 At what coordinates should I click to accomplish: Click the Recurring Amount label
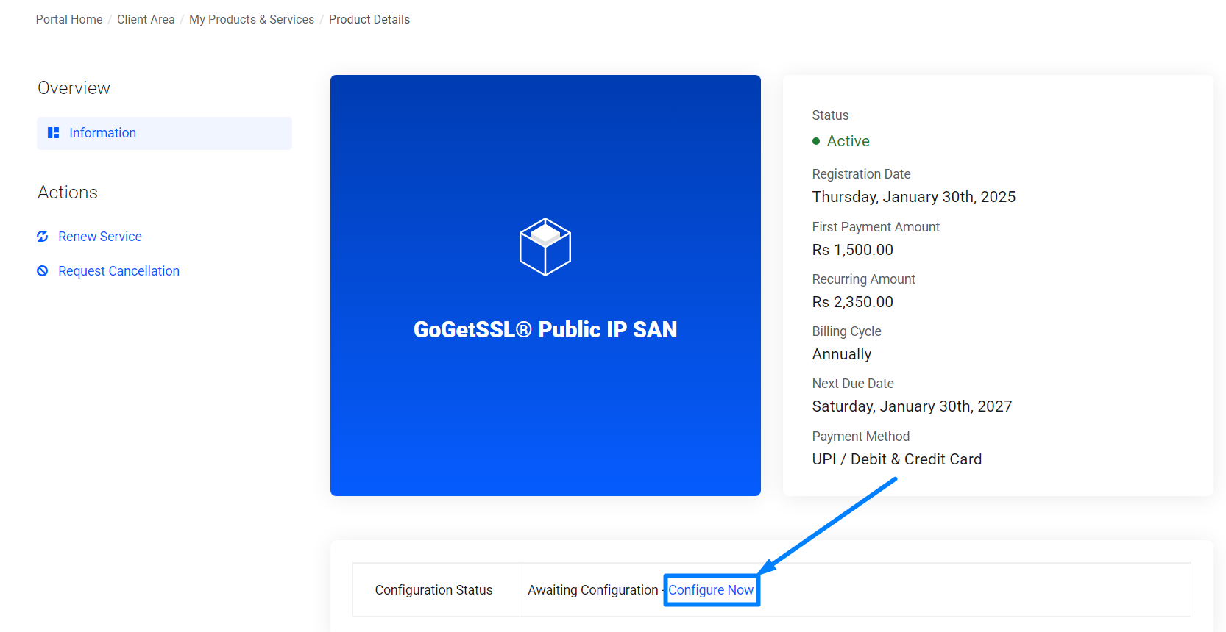[864, 279]
